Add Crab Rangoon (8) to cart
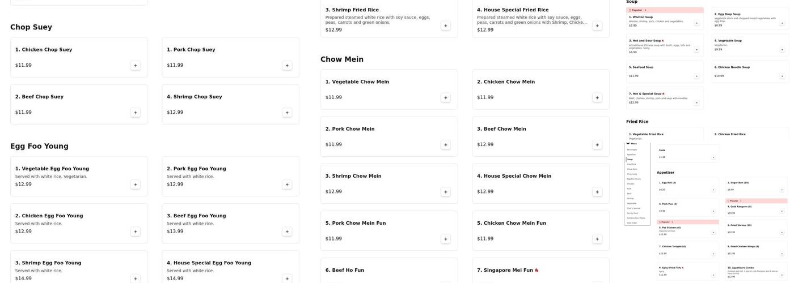This screenshot has width=794, height=283. tap(782, 212)
